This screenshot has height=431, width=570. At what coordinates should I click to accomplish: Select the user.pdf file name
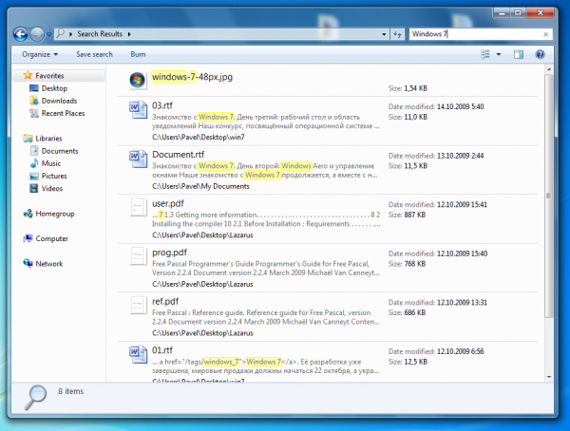tap(168, 203)
